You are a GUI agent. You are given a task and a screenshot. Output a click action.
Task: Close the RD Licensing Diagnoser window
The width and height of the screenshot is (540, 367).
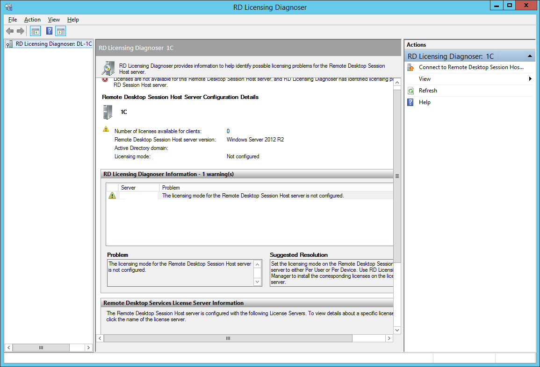(526, 6)
